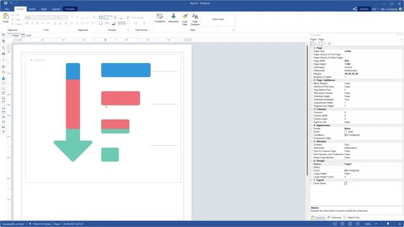Screen dimensions: 404x227
Task: Click the zoom out minus in status bar
Action: pos(376,224)
